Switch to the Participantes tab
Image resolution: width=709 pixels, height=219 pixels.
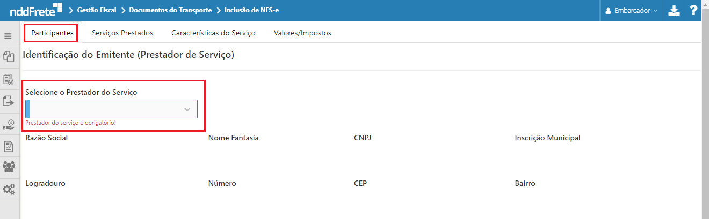(52, 33)
